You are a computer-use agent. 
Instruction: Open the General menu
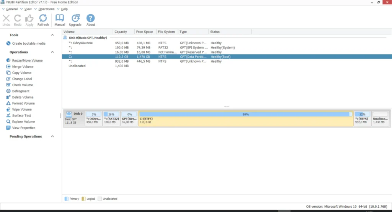coord(12,9)
